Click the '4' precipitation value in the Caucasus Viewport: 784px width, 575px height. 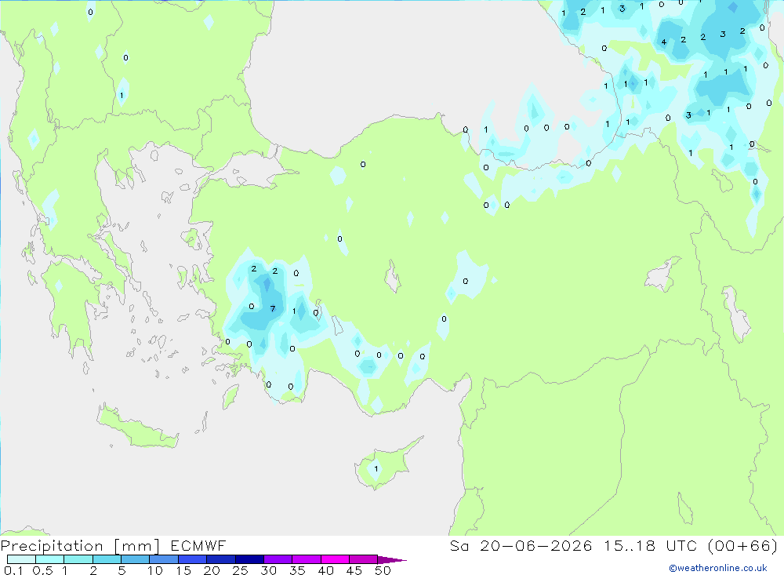pyautogui.click(x=663, y=42)
